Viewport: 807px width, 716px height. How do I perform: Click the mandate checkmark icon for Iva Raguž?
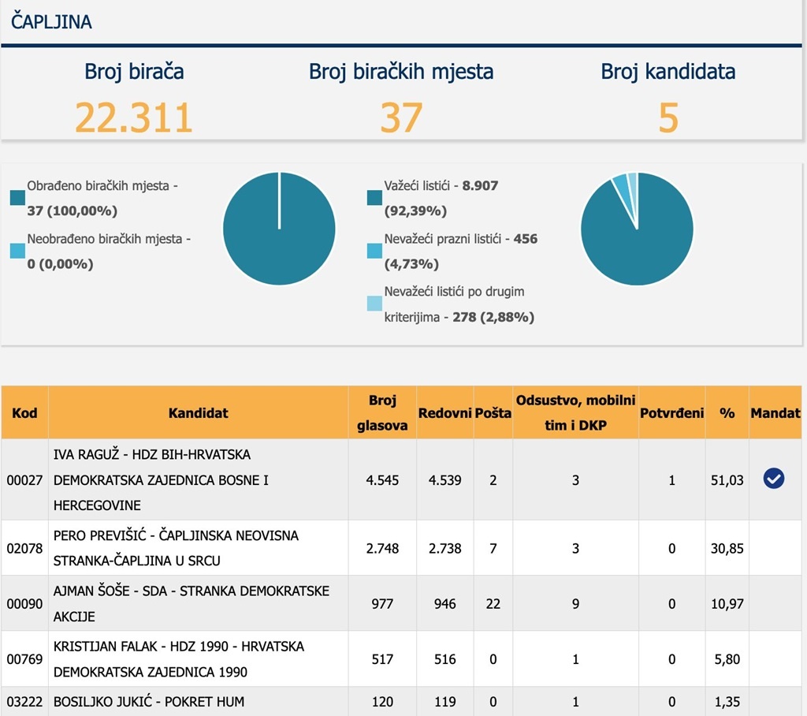coord(773,479)
